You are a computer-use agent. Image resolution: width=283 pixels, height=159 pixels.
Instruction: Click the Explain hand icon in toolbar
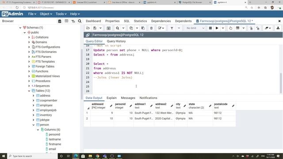(x=231, y=28)
